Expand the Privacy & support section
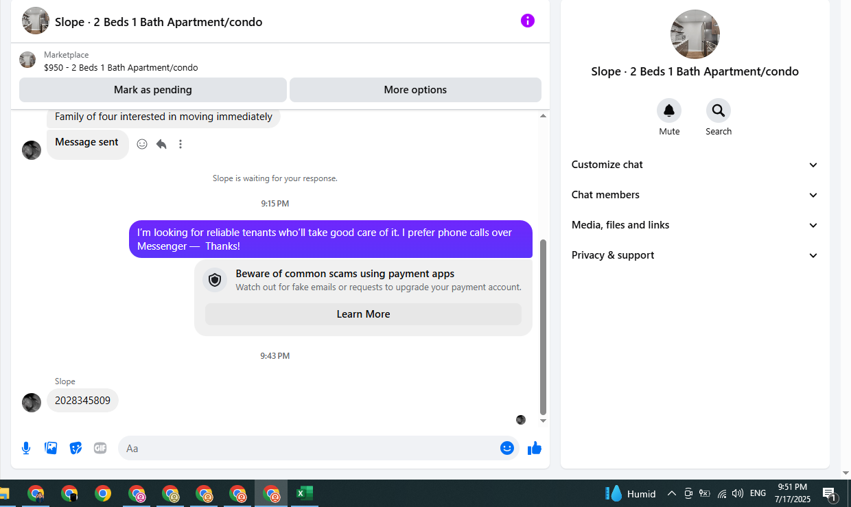Viewport: 851px width, 507px height. pos(695,255)
